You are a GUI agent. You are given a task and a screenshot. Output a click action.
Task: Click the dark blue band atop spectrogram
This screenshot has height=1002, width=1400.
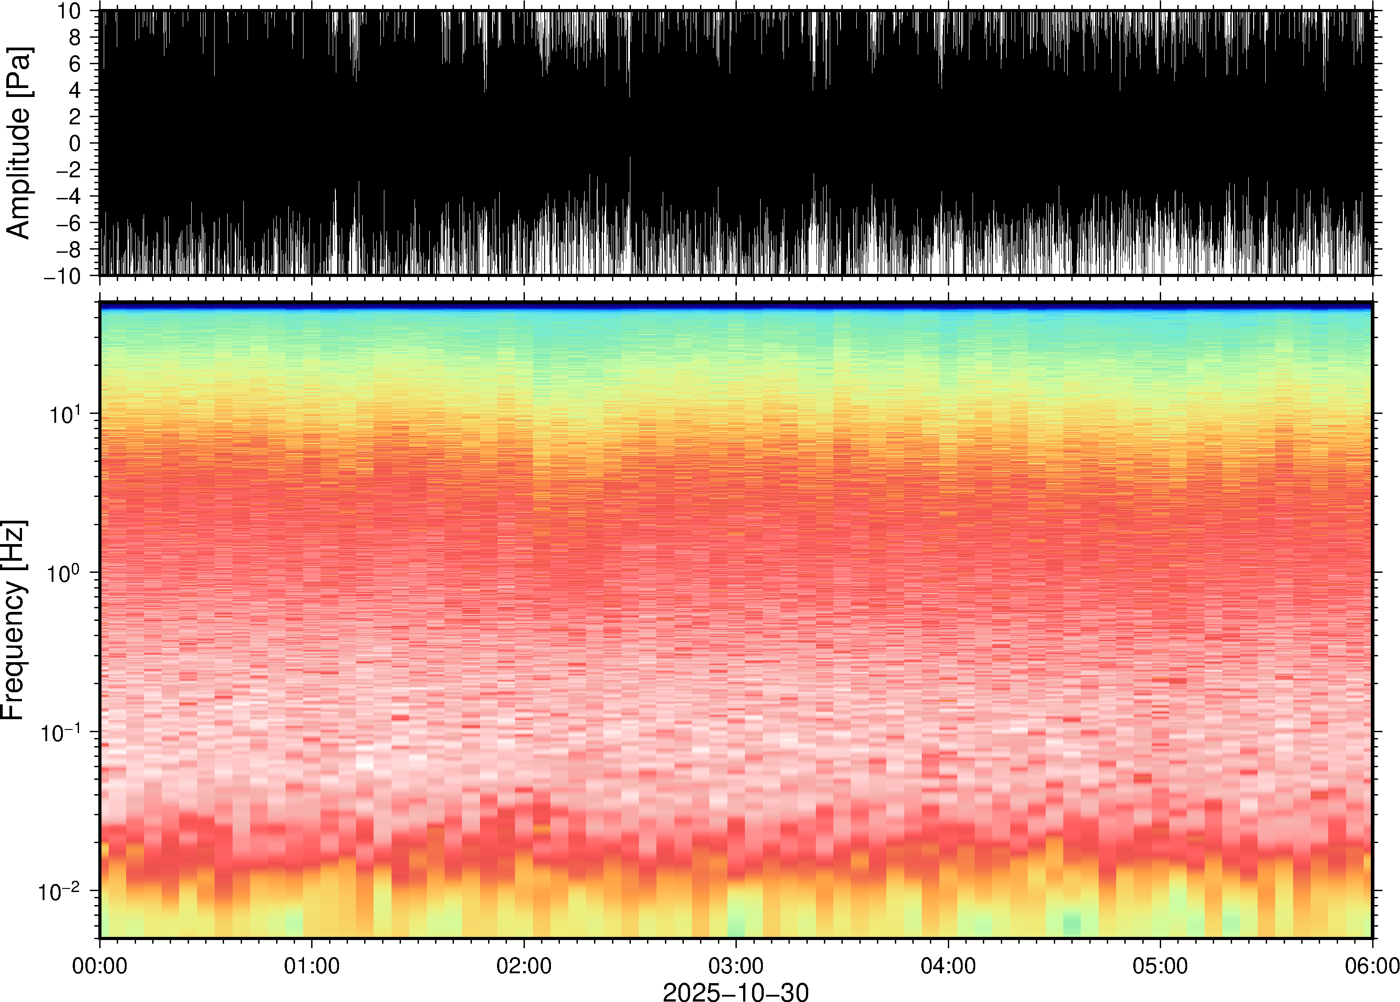pos(735,305)
